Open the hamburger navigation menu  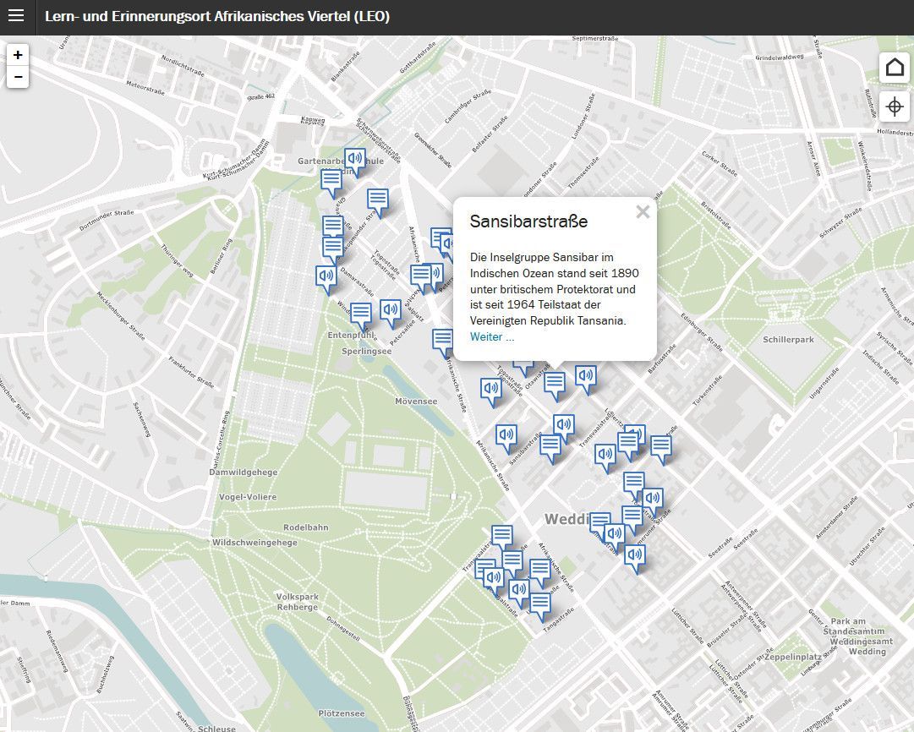16,17
